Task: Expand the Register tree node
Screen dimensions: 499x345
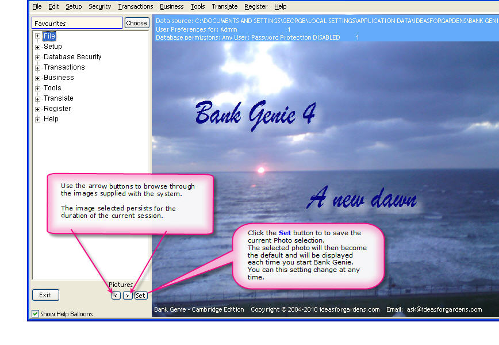Action: (37, 109)
